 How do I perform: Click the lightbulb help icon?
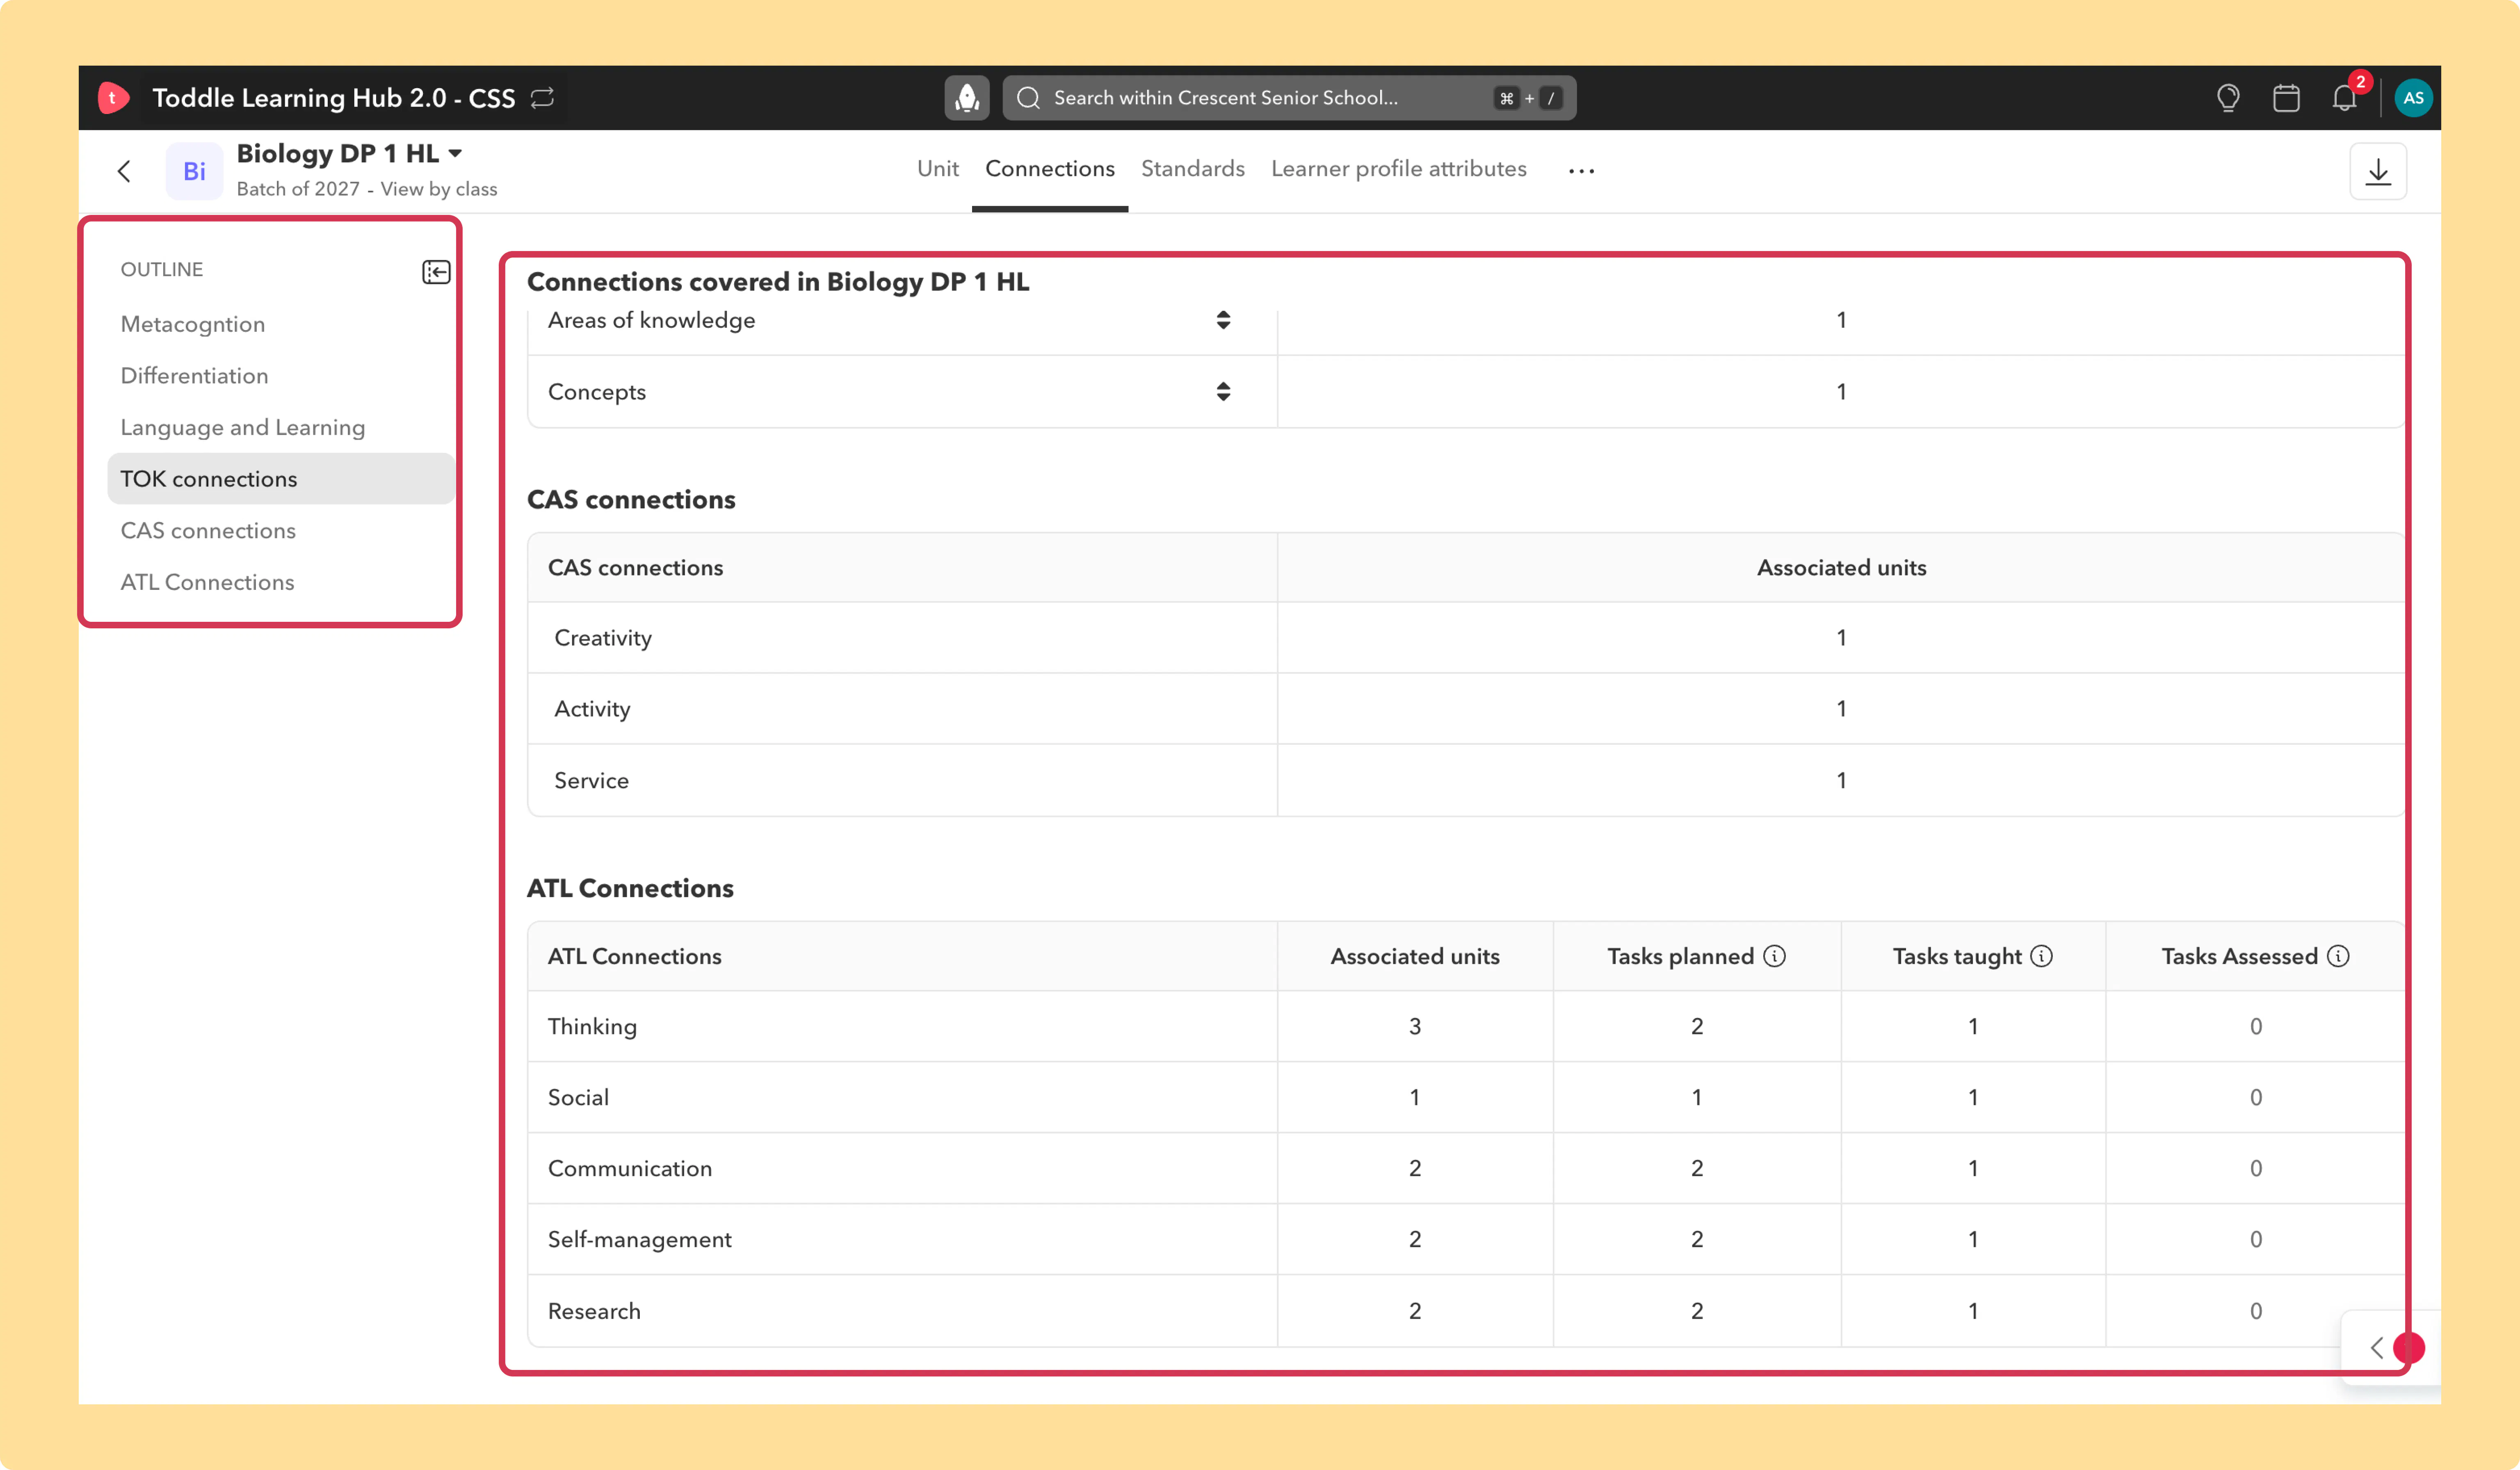coord(2228,98)
